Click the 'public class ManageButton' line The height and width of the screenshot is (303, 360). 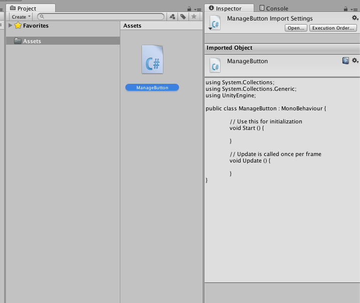(266, 108)
